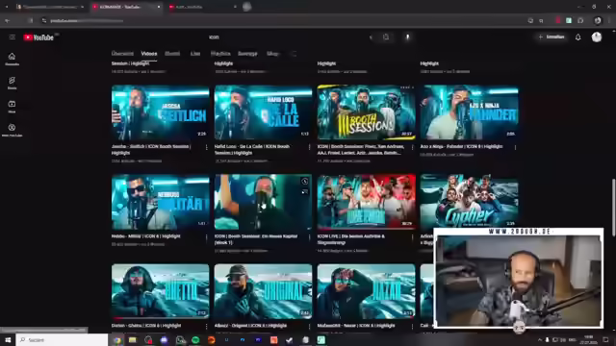This screenshot has width=616, height=346.
Task: Open Startseite in the left sidebar
Action: [x=12, y=59]
